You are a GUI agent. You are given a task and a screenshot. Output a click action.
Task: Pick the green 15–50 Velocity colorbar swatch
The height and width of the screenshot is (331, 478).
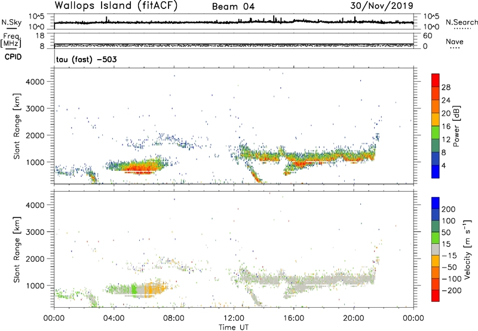436,238
